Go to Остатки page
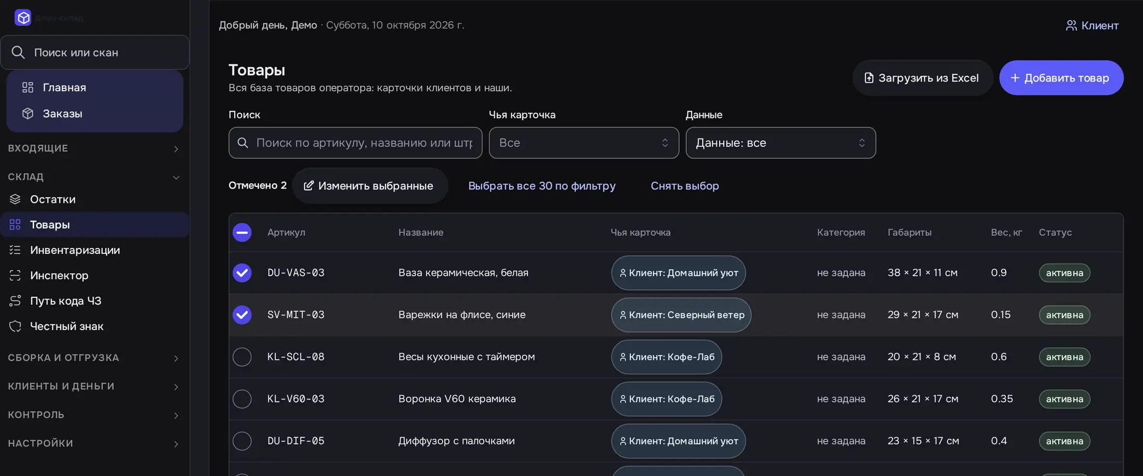 pos(95,199)
